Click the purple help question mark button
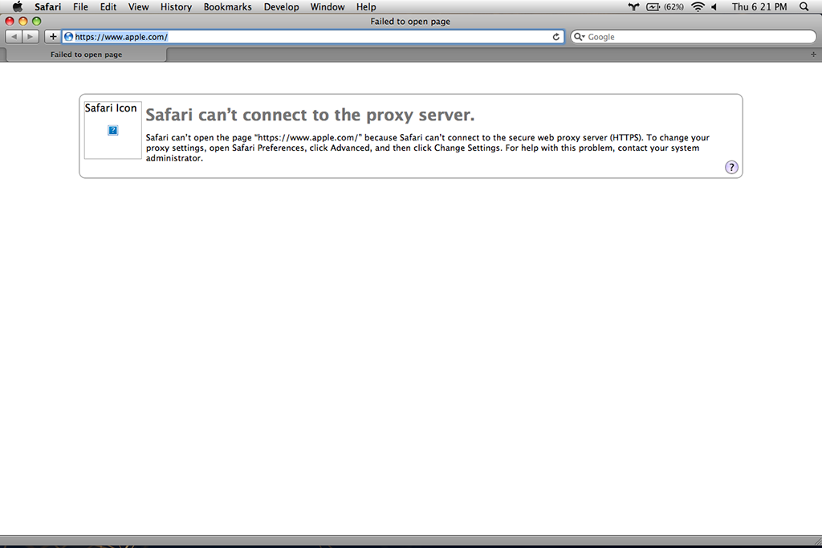The width and height of the screenshot is (822, 548). pyautogui.click(x=731, y=167)
